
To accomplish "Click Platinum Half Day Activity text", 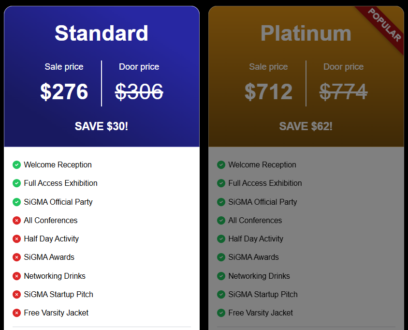I will 256,239.
